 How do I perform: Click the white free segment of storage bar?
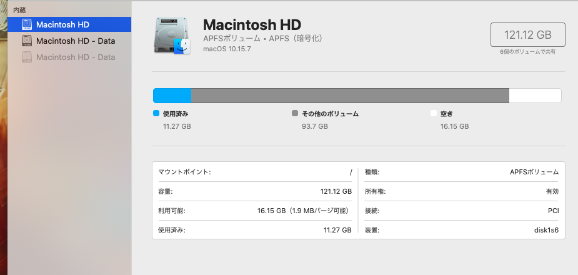(535, 96)
